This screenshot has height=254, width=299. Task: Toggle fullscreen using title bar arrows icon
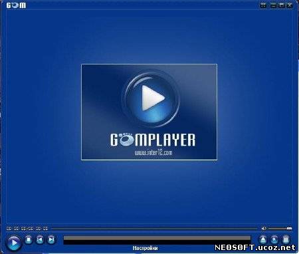263,5
